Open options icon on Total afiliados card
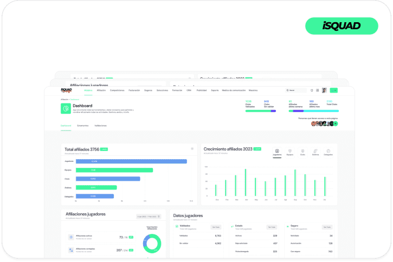The width and height of the screenshot is (393, 262). (x=192, y=148)
